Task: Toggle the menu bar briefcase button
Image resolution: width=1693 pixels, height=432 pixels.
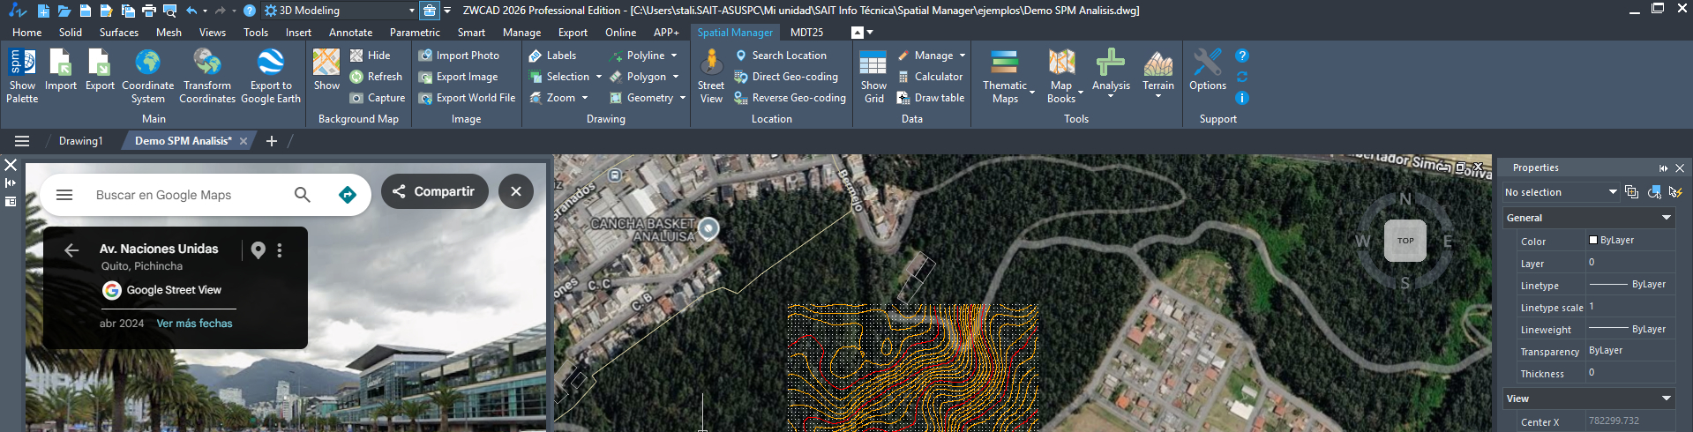Action: pos(430,11)
